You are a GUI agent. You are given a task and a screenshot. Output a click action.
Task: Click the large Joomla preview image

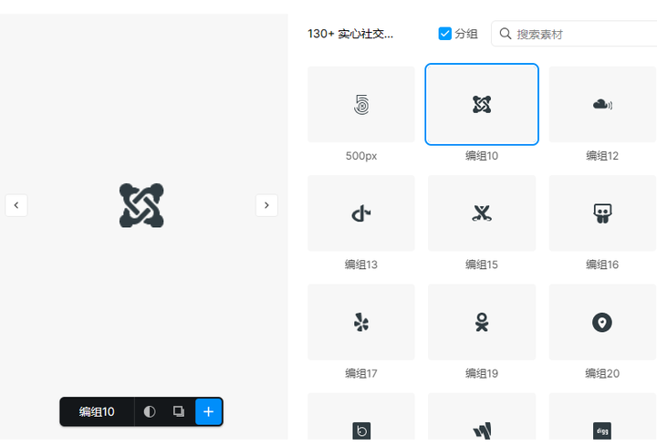tap(141, 205)
